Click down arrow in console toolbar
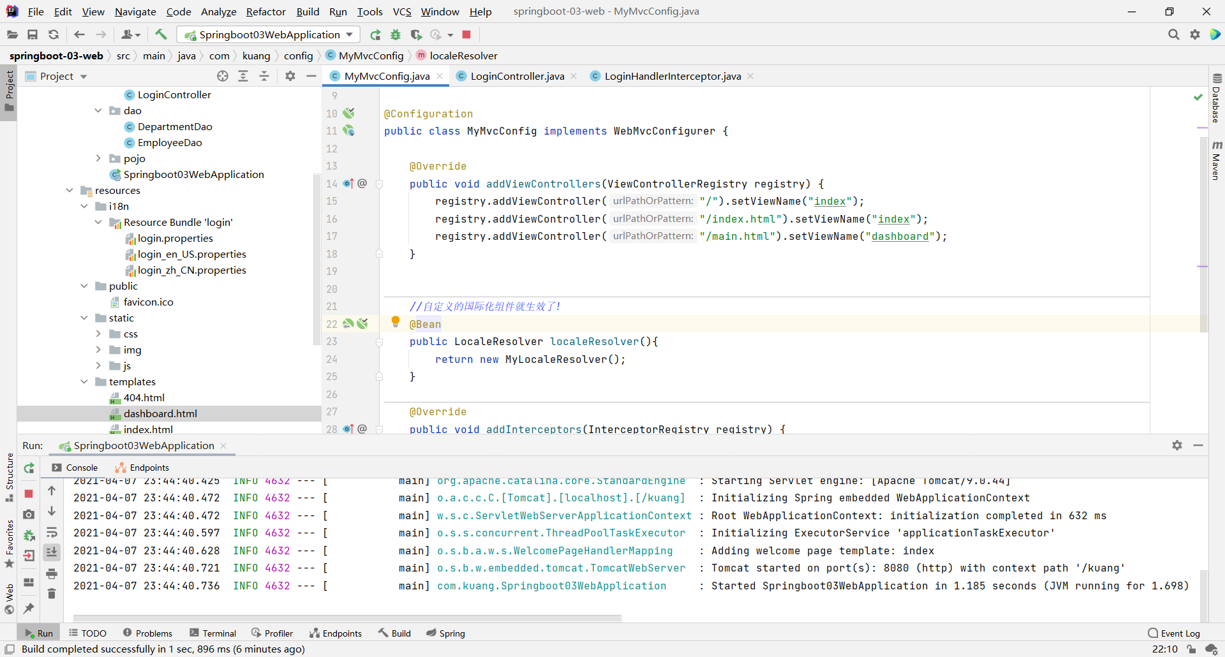 (52, 512)
